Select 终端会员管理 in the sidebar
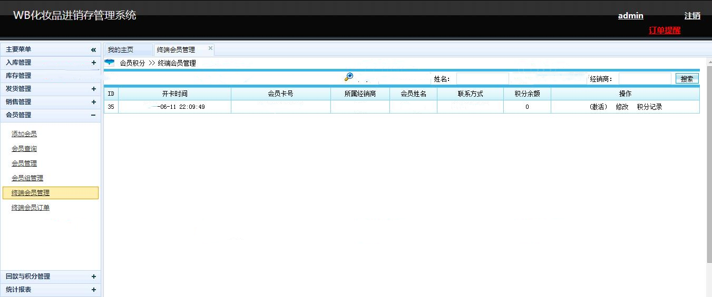The height and width of the screenshot is (297, 712). [x=50, y=193]
